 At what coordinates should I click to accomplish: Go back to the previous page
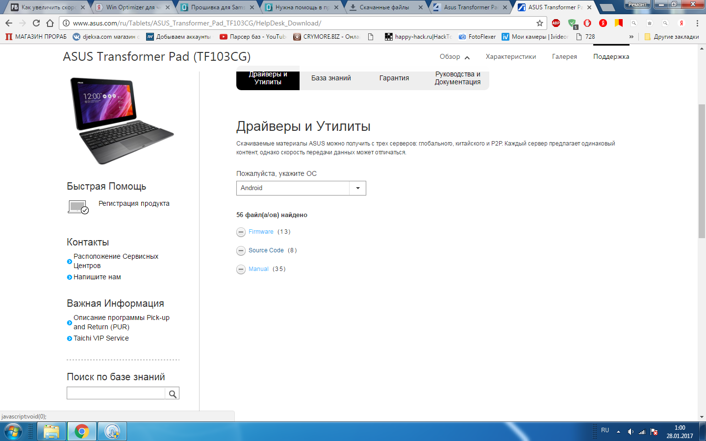click(9, 23)
